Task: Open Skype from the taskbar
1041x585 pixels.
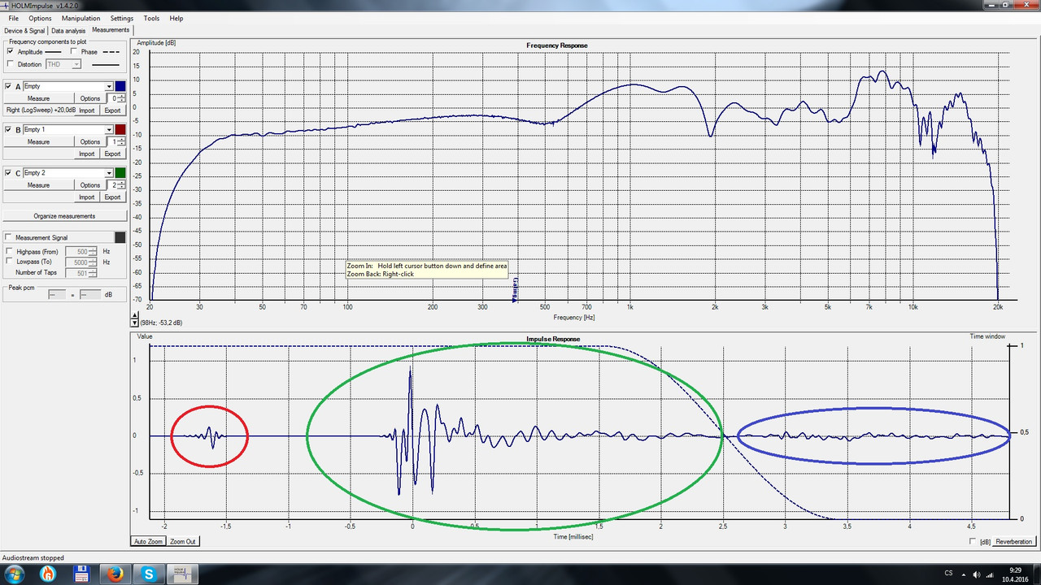Action: coord(149,574)
